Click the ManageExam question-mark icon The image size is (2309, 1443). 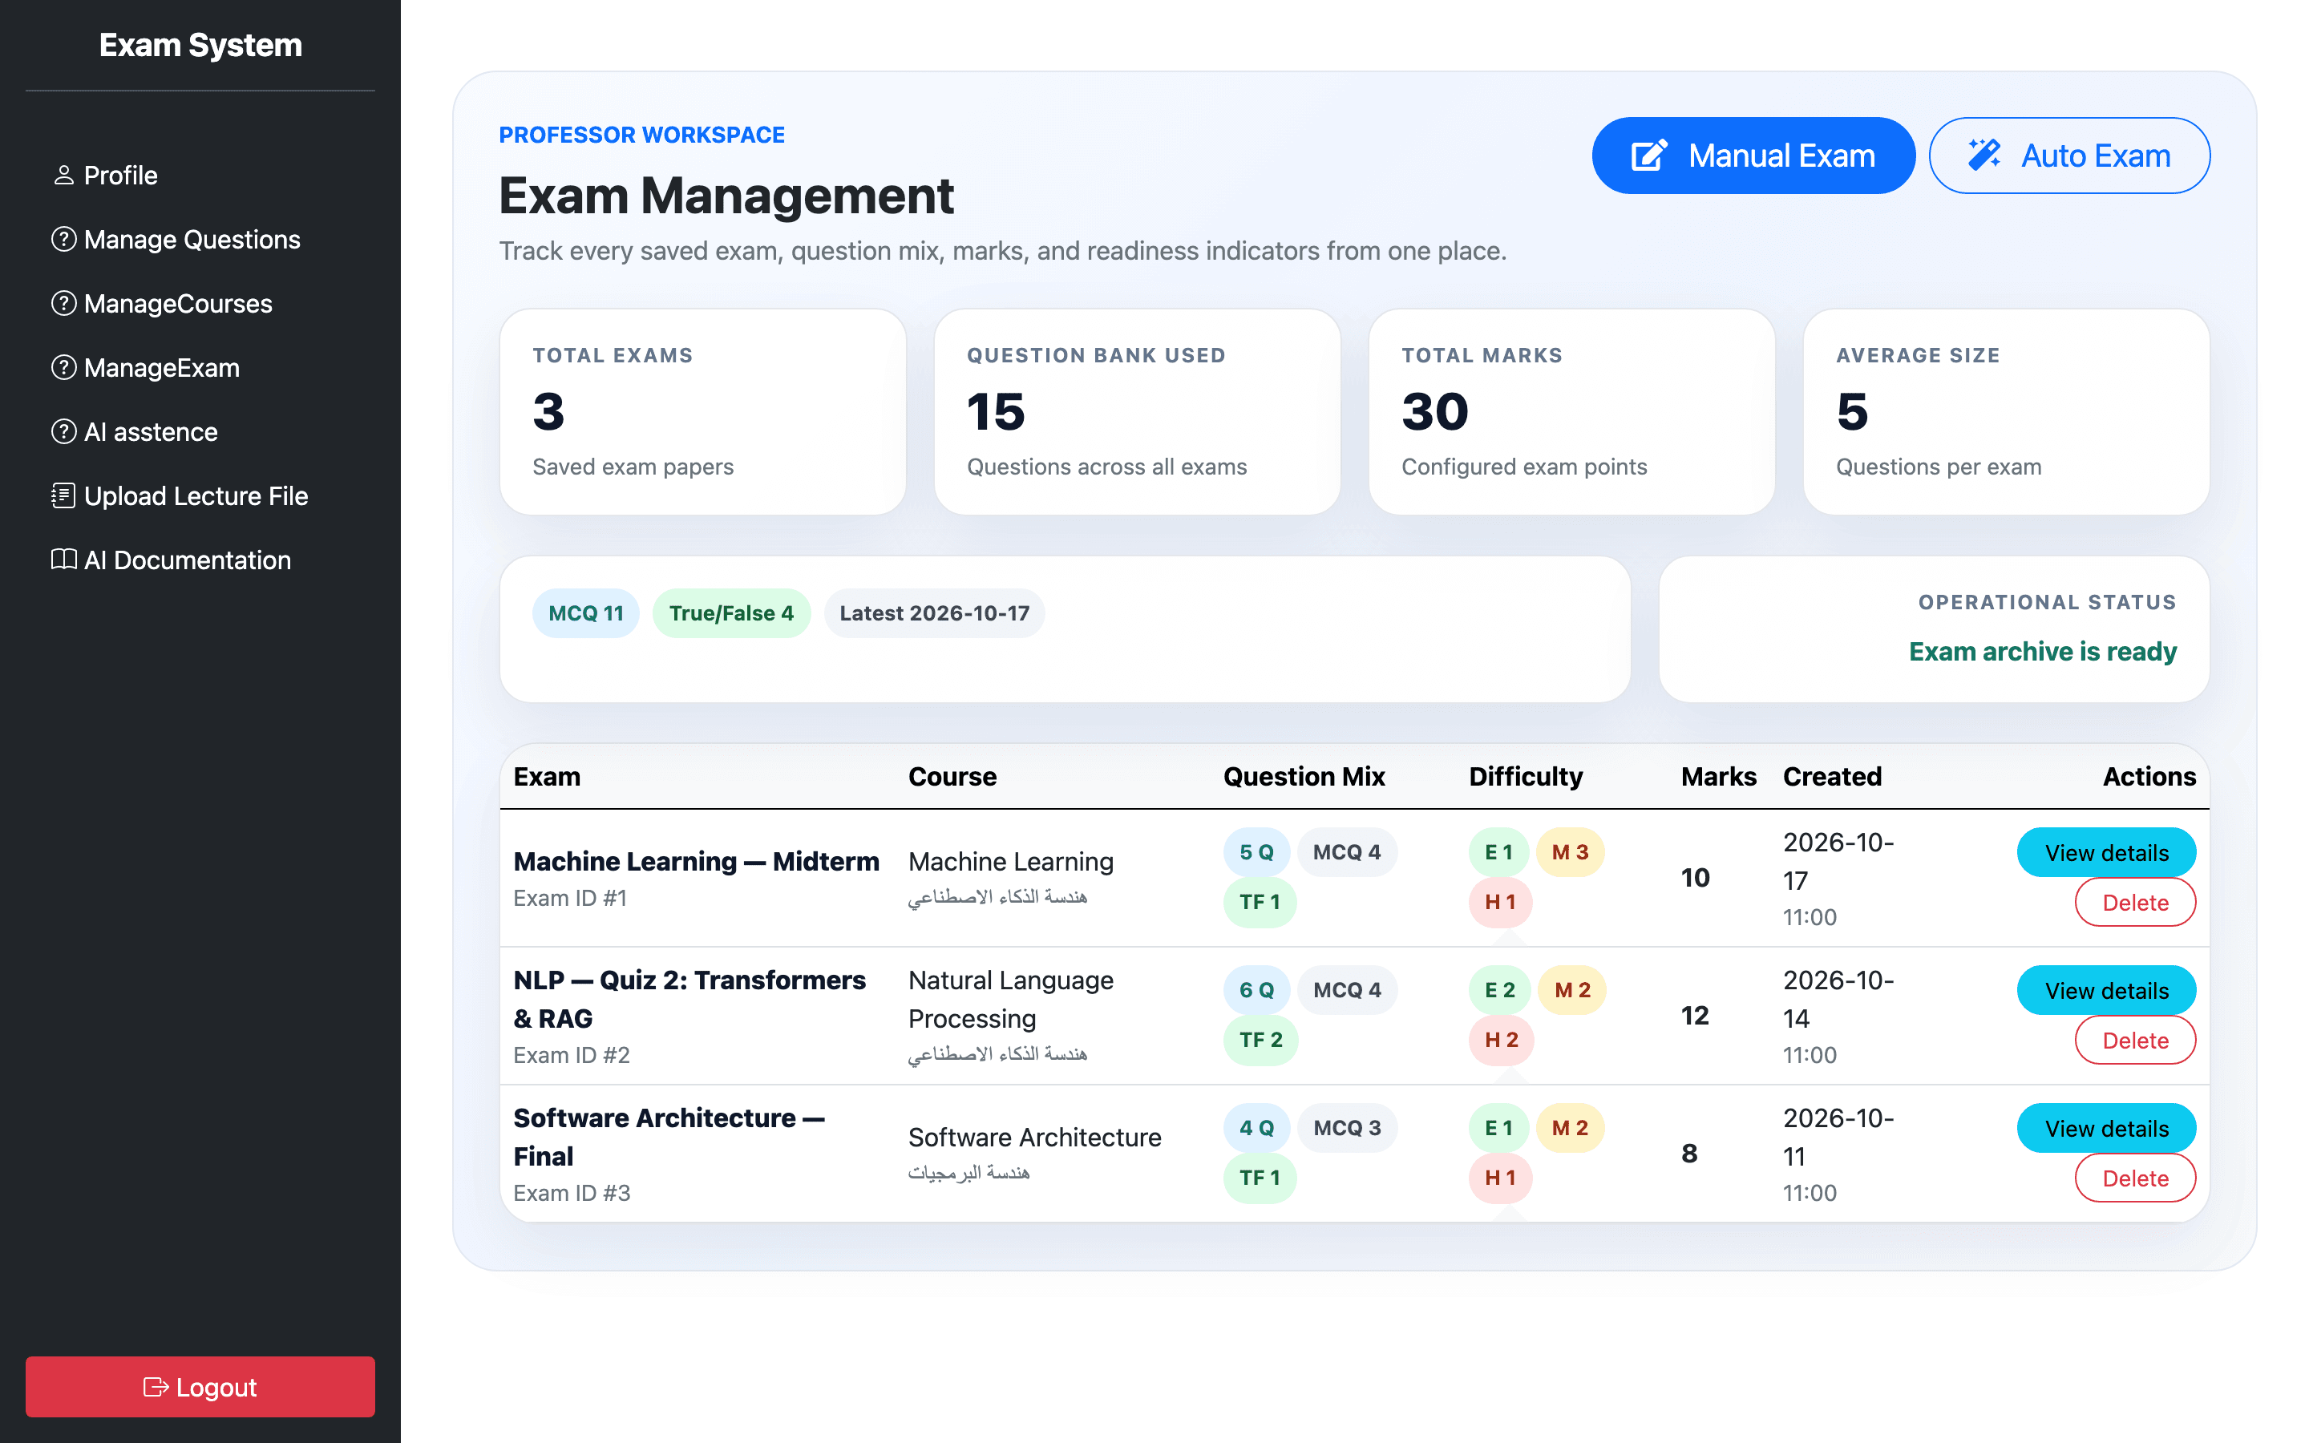[x=64, y=366]
